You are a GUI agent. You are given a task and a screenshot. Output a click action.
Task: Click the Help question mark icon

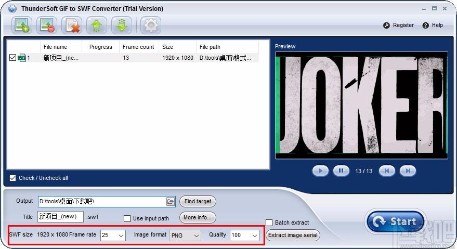click(425, 25)
